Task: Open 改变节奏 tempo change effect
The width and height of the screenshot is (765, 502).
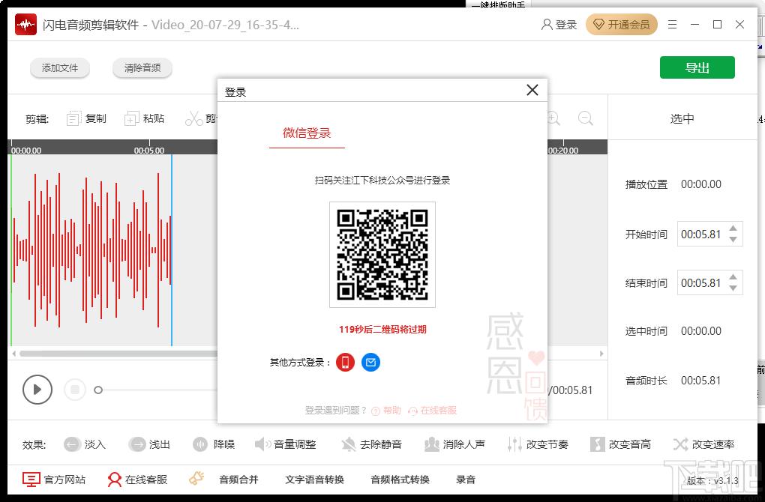Action: [538, 444]
